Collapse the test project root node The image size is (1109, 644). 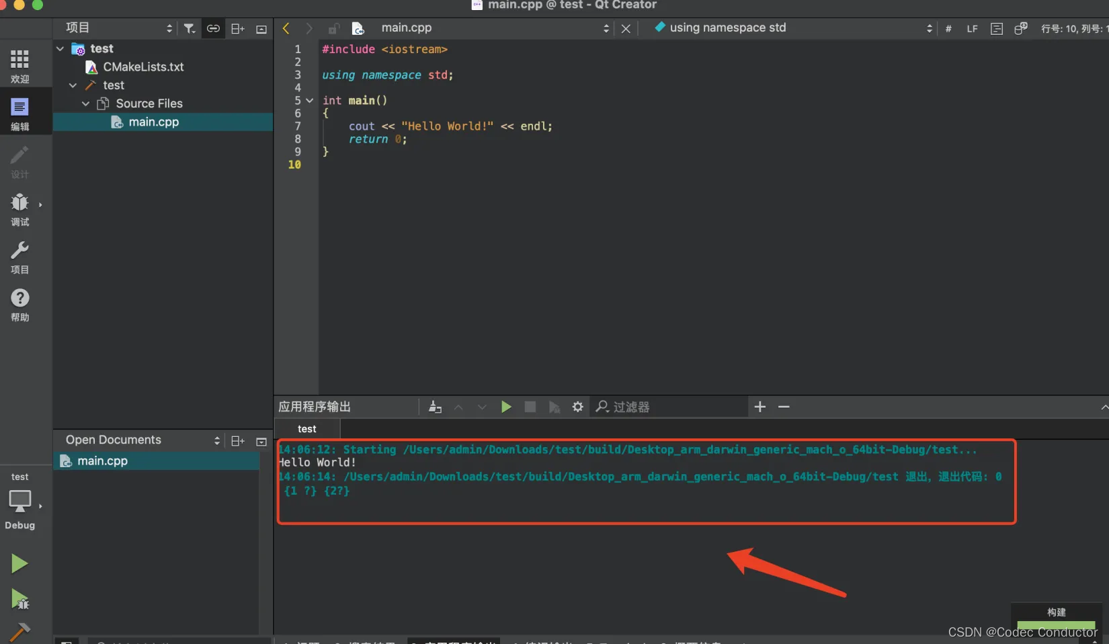(60, 48)
